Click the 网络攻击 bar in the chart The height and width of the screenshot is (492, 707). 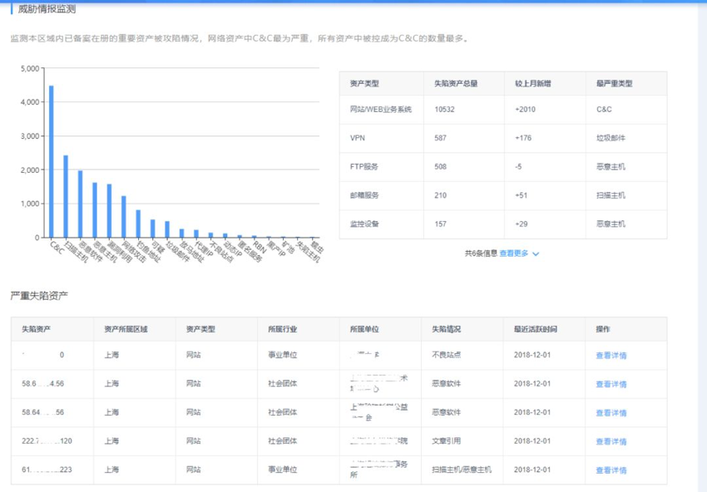tap(124, 217)
